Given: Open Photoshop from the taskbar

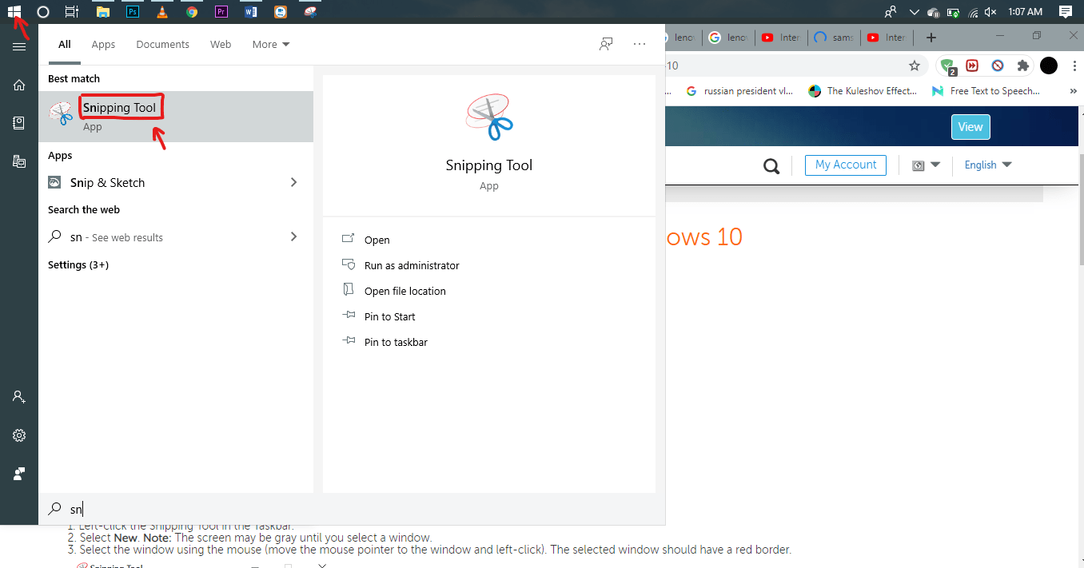Looking at the screenshot, I should tap(132, 11).
